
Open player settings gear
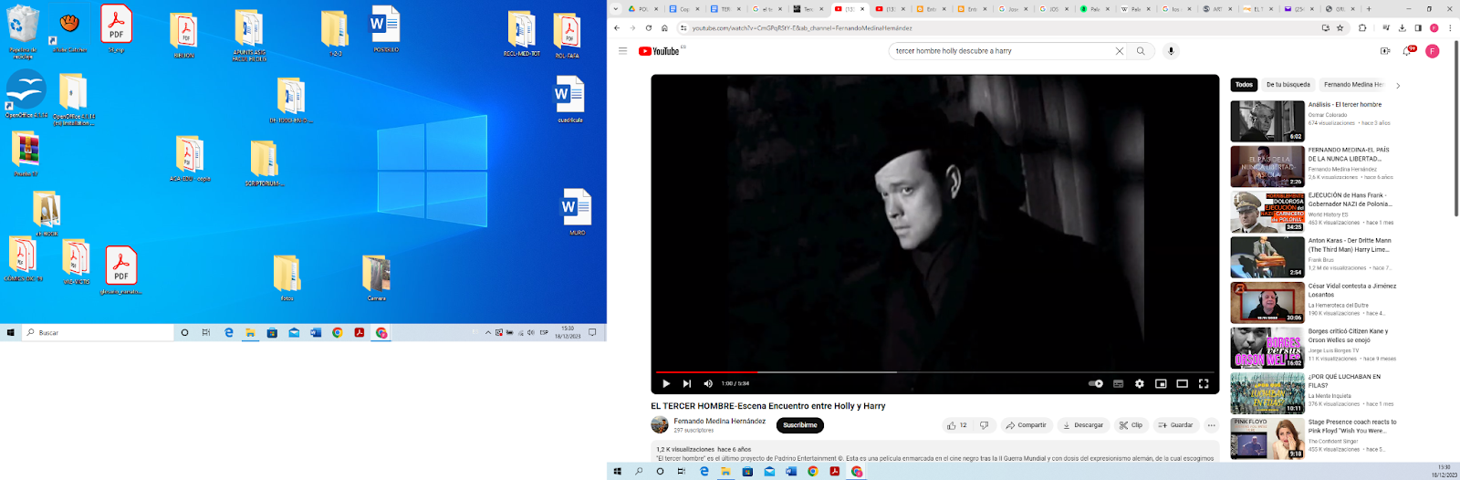1140,384
